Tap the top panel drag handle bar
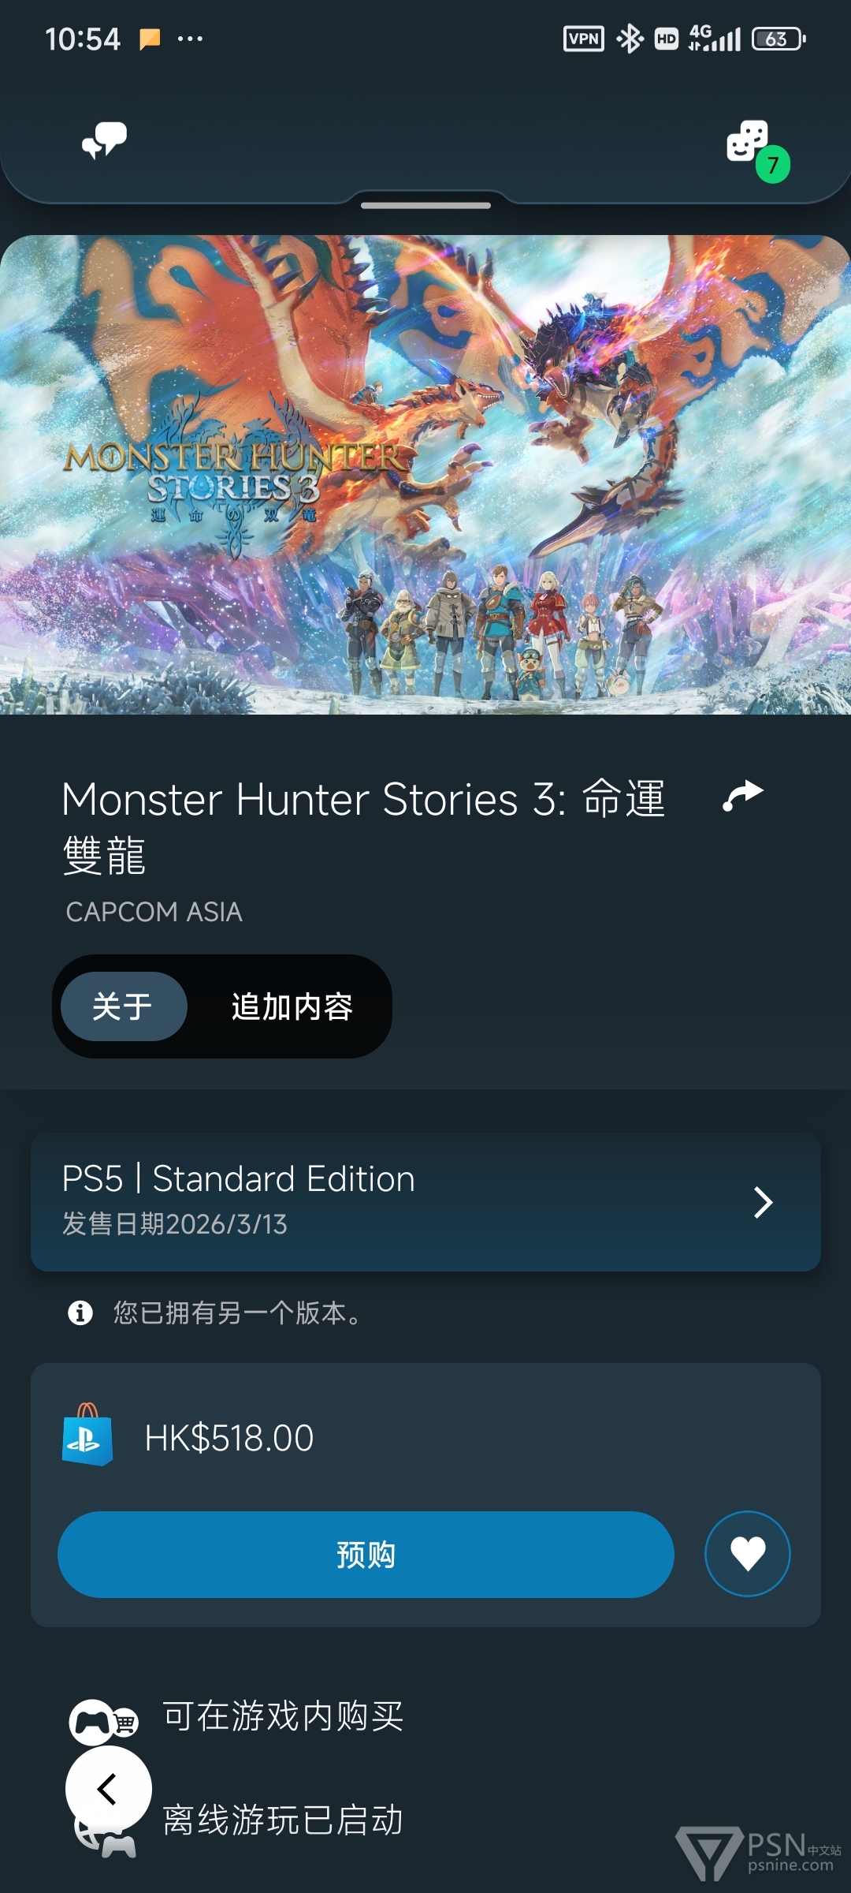Screen dimensions: 851x1893 tap(425, 205)
